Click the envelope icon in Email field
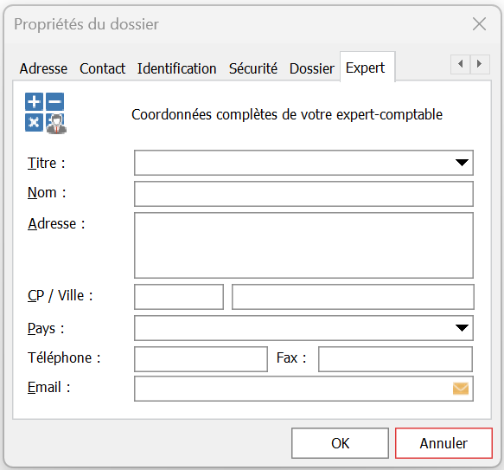 [x=460, y=389]
